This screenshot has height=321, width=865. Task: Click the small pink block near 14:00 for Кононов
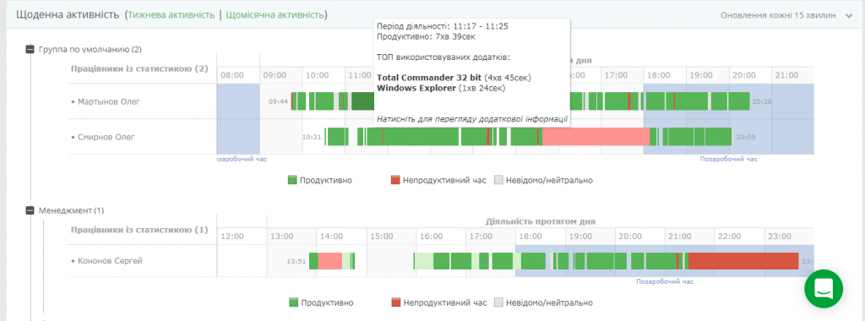click(330, 261)
